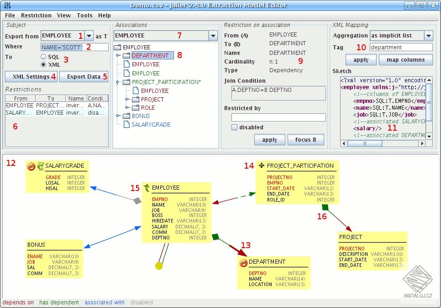Open the Export from subject dropdown
441x308 pixels.
(x=89, y=36)
